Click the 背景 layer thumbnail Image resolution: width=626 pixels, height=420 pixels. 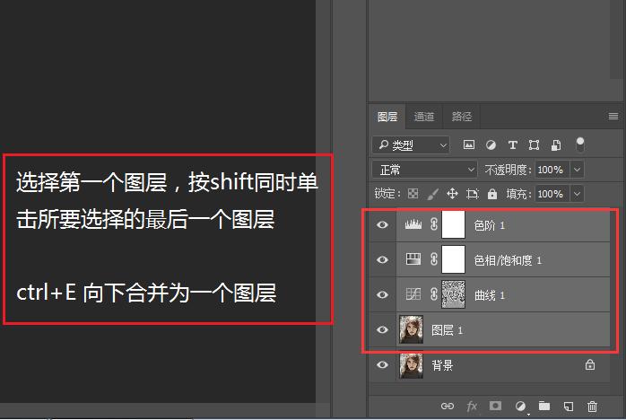pos(412,365)
